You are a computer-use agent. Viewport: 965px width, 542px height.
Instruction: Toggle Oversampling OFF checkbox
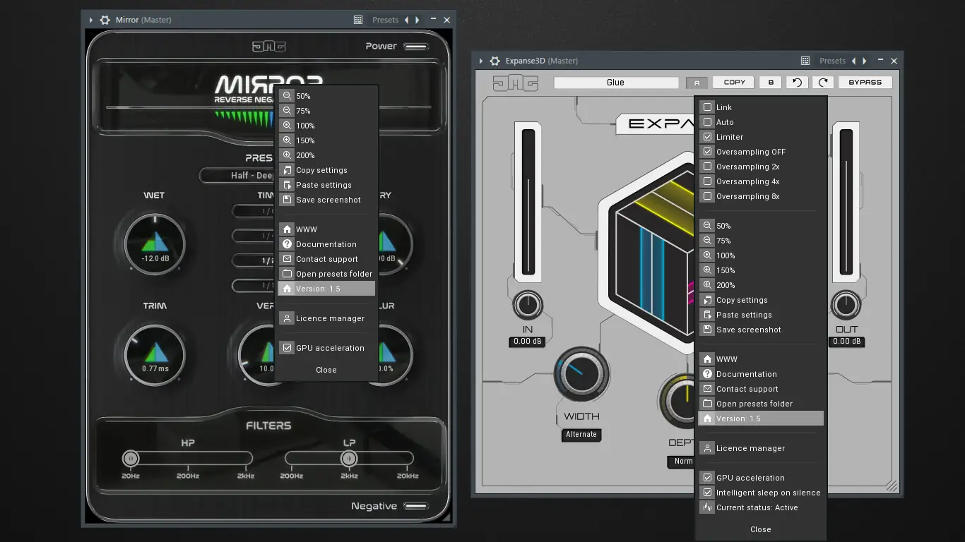[x=707, y=152]
